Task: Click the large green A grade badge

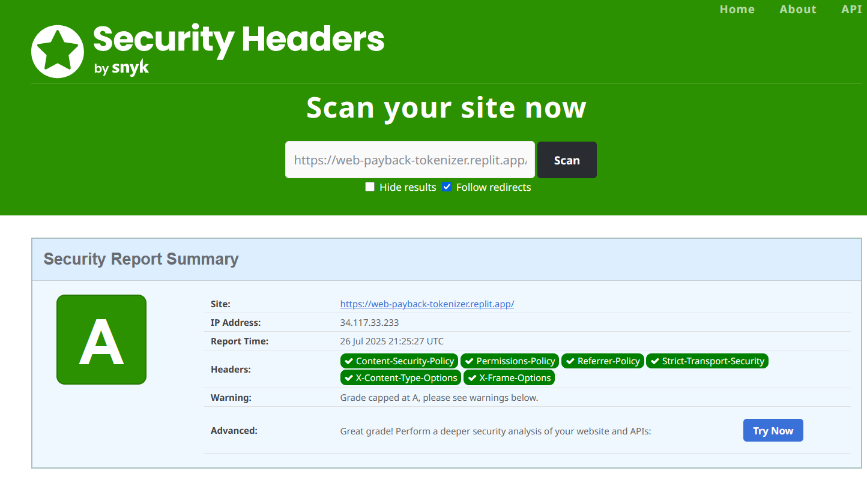Action: point(101,340)
